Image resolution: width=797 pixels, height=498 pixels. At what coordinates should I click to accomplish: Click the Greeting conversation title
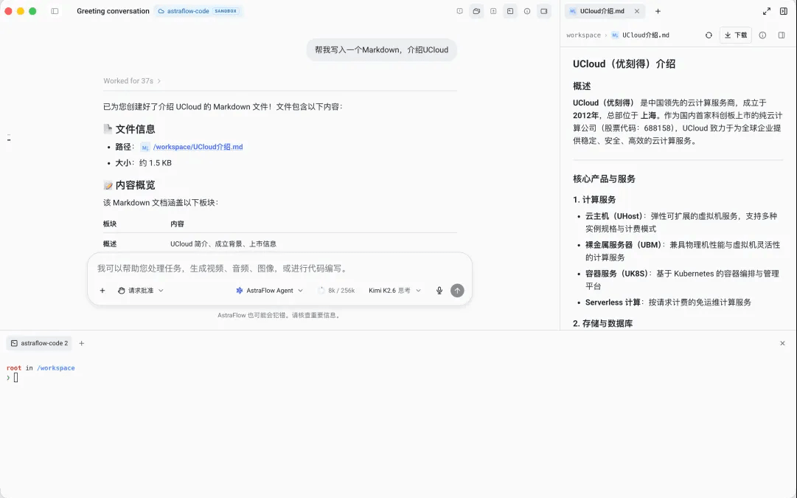point(113,11)
